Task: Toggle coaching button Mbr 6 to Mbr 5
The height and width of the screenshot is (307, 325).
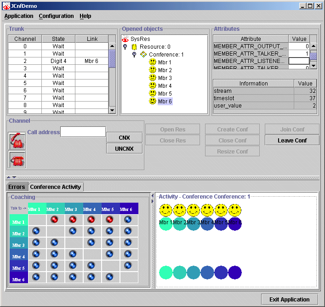Action: click(109, 277)
